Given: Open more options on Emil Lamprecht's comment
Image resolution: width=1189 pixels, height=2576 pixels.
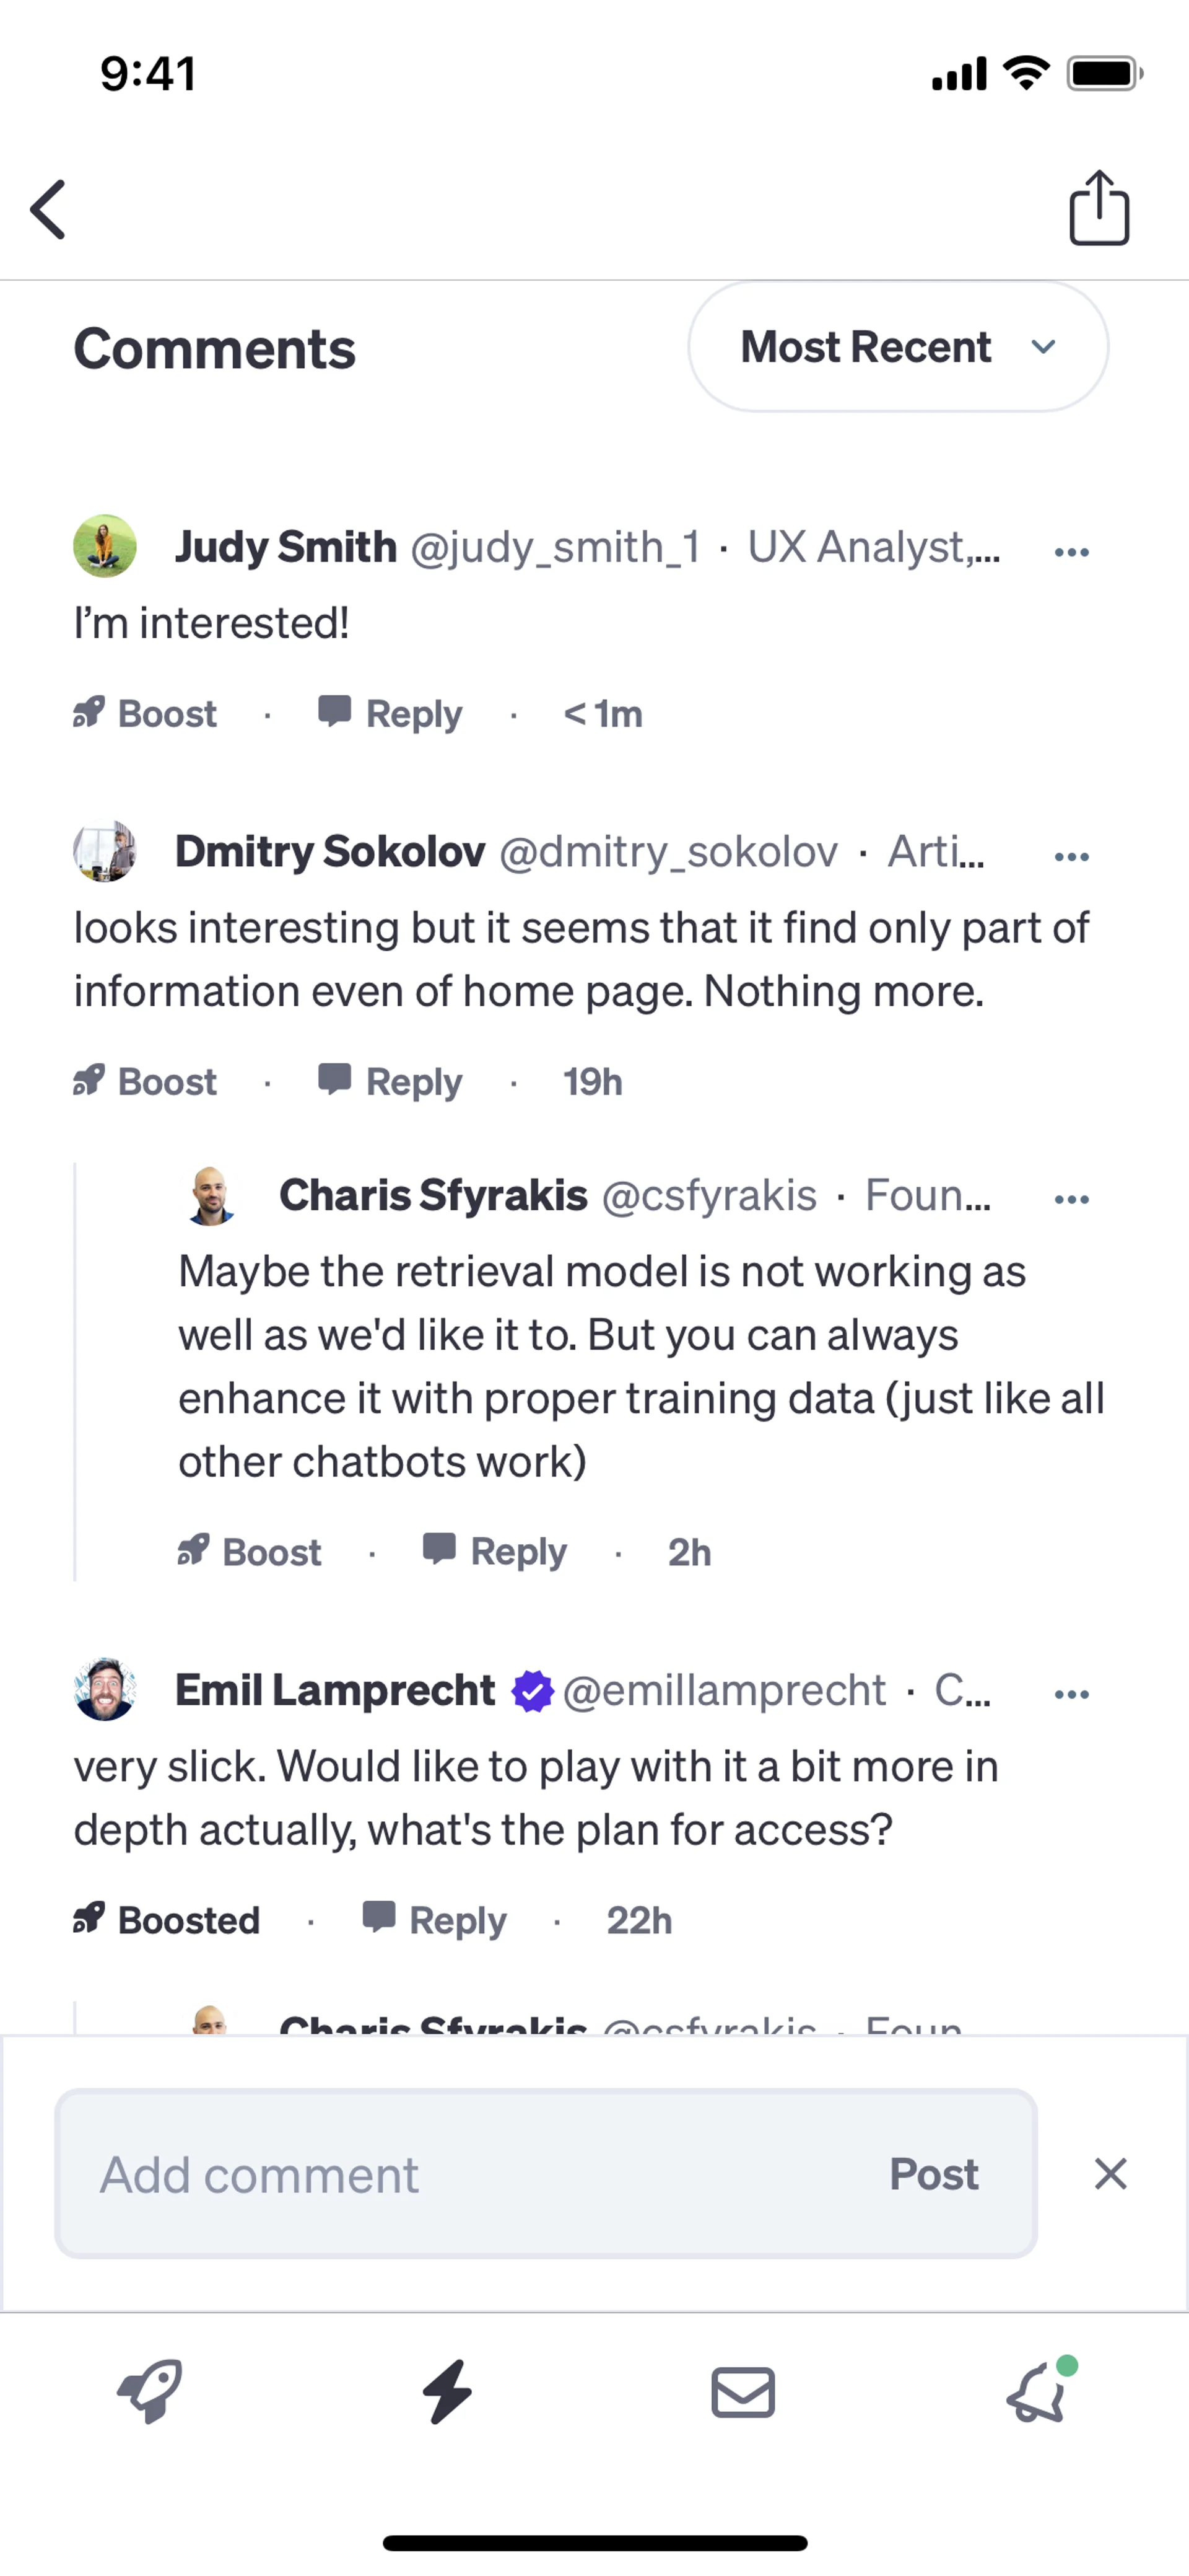Looking at the screenshot, I should (x=1071, y=1694).
